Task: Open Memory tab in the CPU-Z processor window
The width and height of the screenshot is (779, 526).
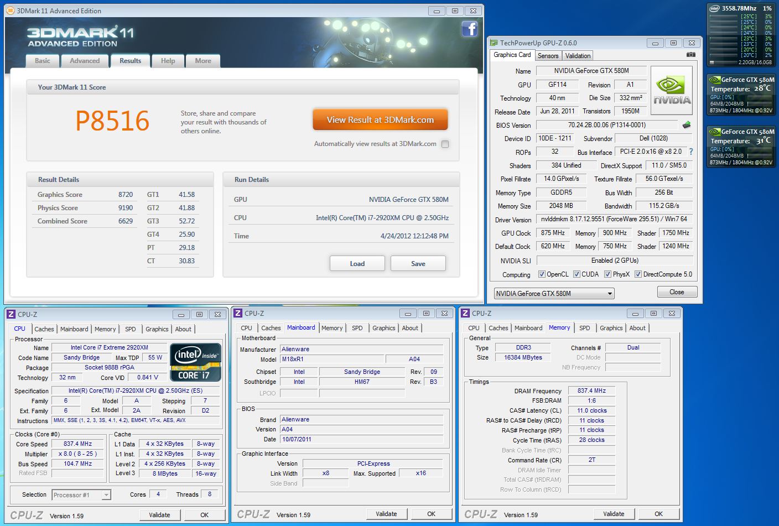Action: pos(105,329)
